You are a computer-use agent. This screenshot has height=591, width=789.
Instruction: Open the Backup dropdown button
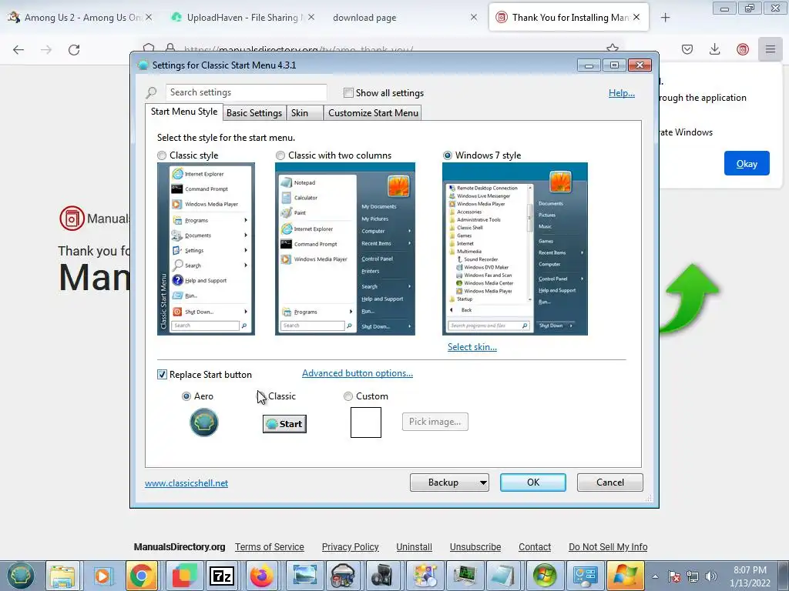pos(449,482)
